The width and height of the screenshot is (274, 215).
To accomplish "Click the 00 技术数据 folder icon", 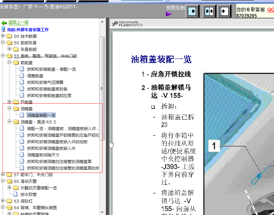I will pyautogui.click(x=9, y=36).
